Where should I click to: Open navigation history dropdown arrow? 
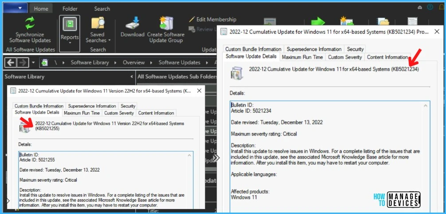(34, 63)
